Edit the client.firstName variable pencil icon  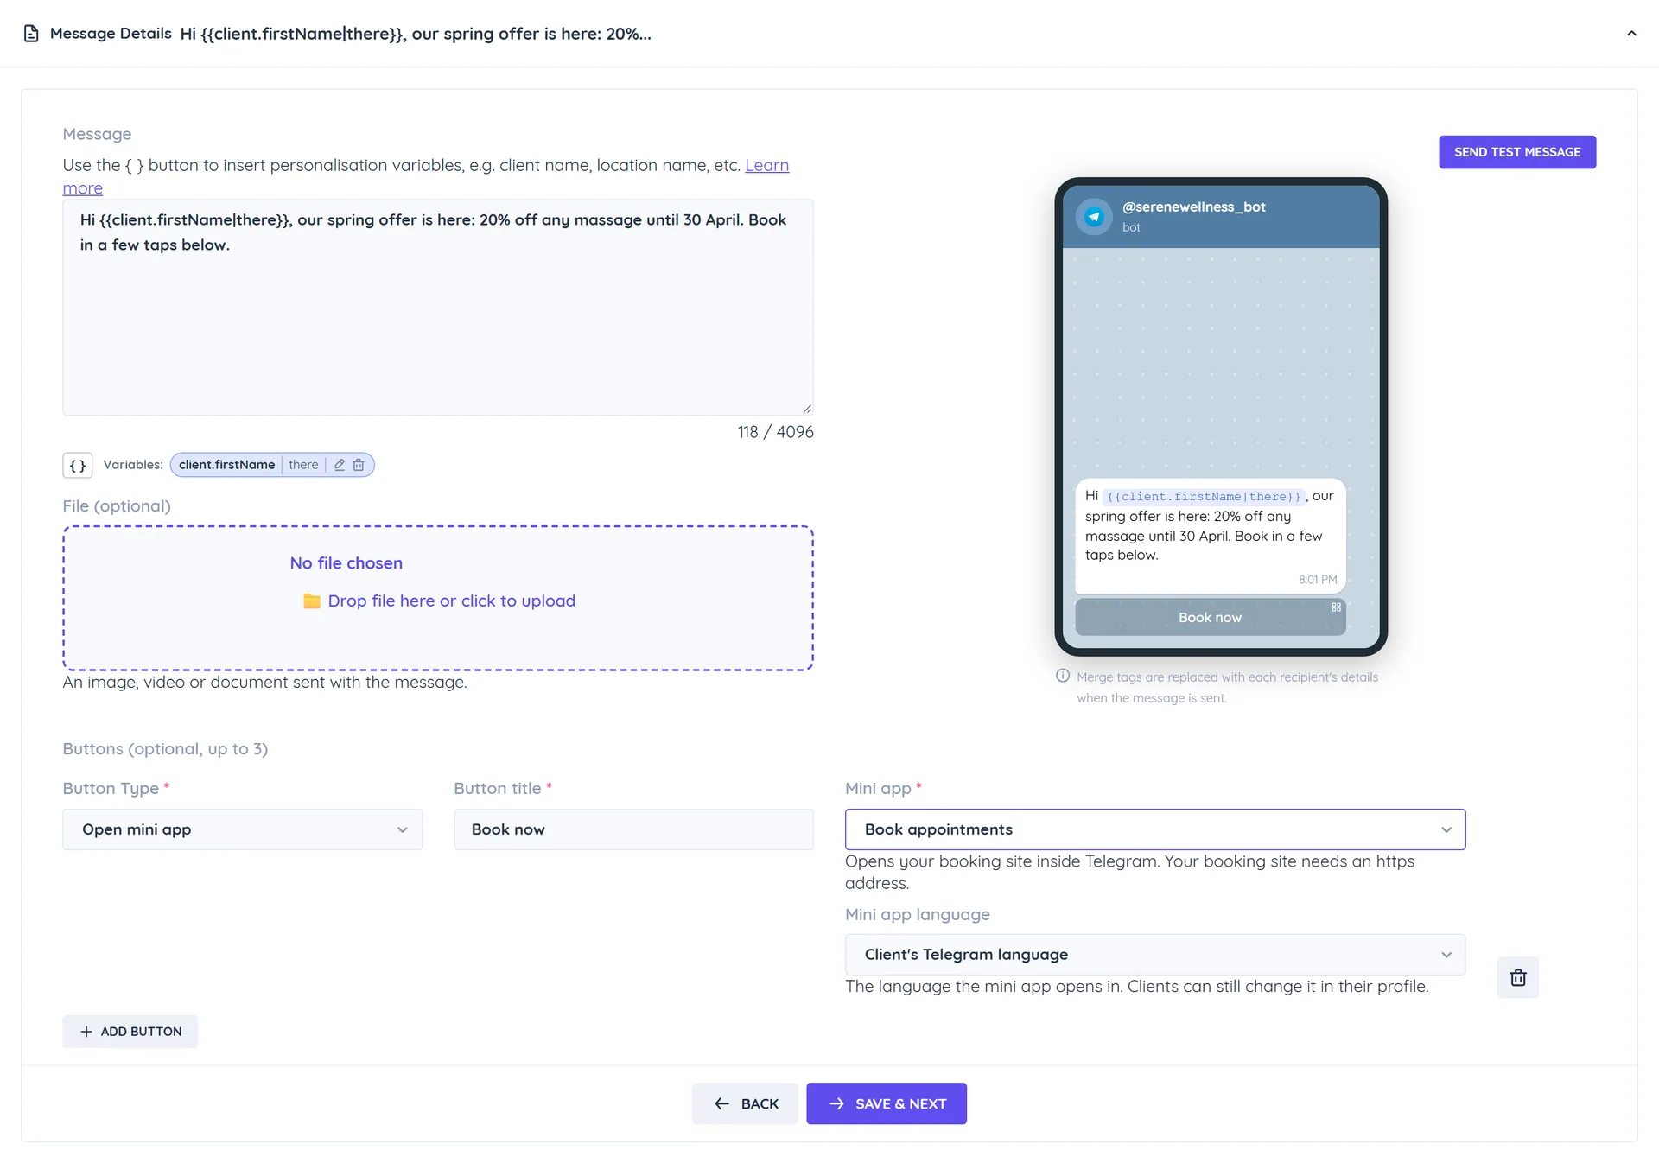340,465
